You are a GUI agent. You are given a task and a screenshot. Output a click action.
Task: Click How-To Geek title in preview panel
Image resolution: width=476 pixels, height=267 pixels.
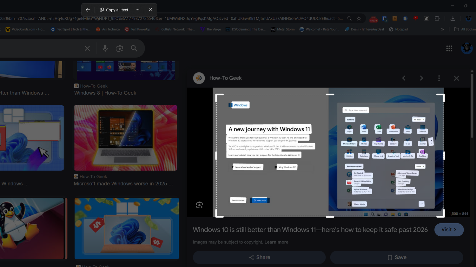point(225,78)
